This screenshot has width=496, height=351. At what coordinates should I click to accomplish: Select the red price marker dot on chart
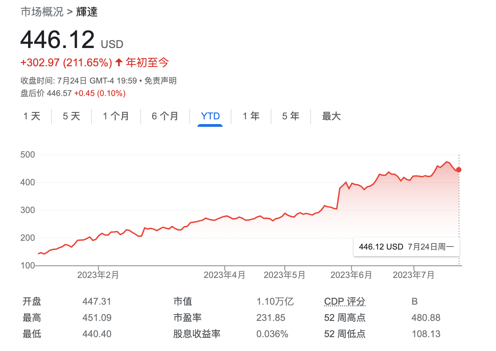coord(459,170)
